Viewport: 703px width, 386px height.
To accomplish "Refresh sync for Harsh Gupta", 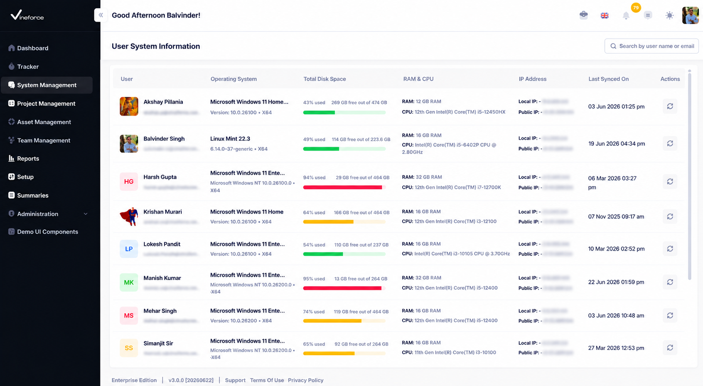I will click(670, 182).
